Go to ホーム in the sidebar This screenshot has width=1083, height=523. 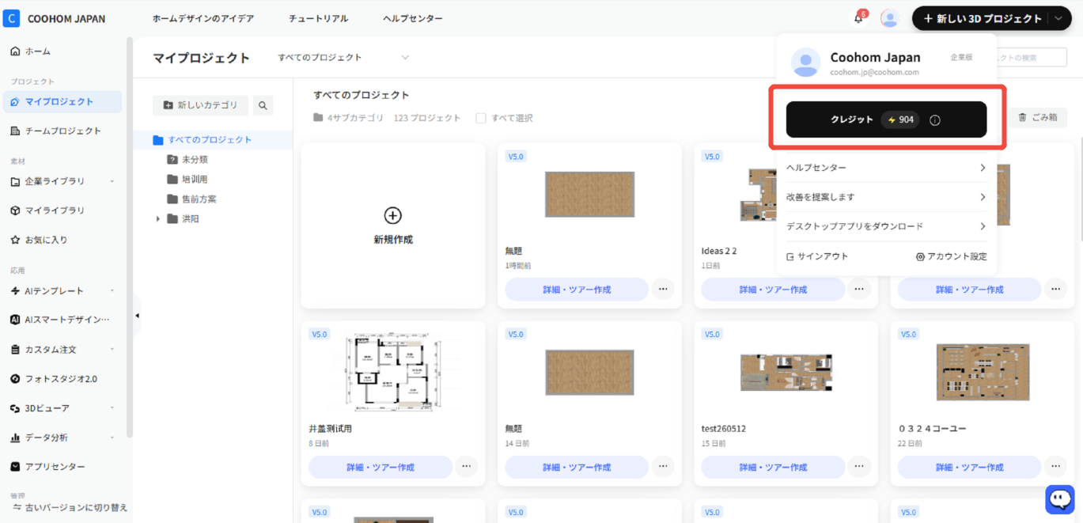tap(62, 51)
